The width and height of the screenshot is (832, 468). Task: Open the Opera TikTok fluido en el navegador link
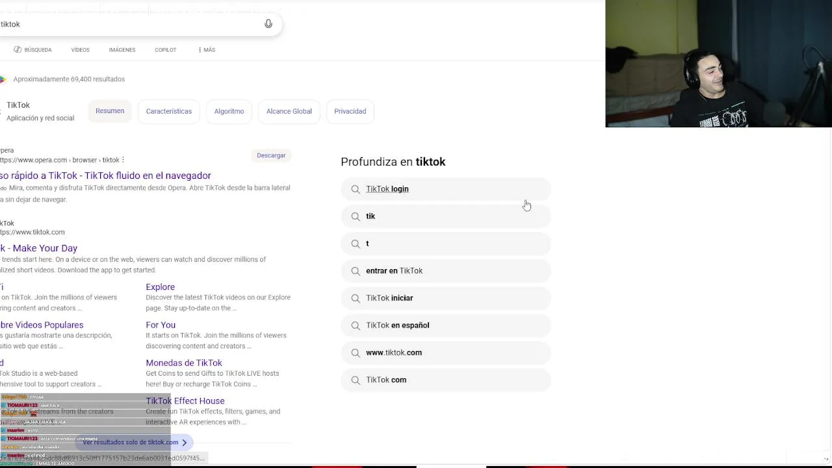pos(105,175)
